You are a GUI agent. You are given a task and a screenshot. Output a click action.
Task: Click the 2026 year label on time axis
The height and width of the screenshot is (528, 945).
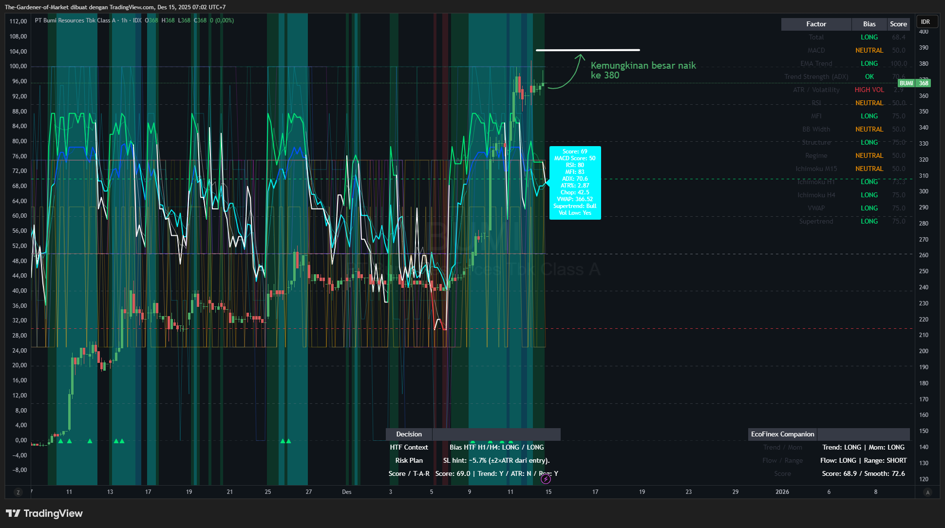point(782,492)
